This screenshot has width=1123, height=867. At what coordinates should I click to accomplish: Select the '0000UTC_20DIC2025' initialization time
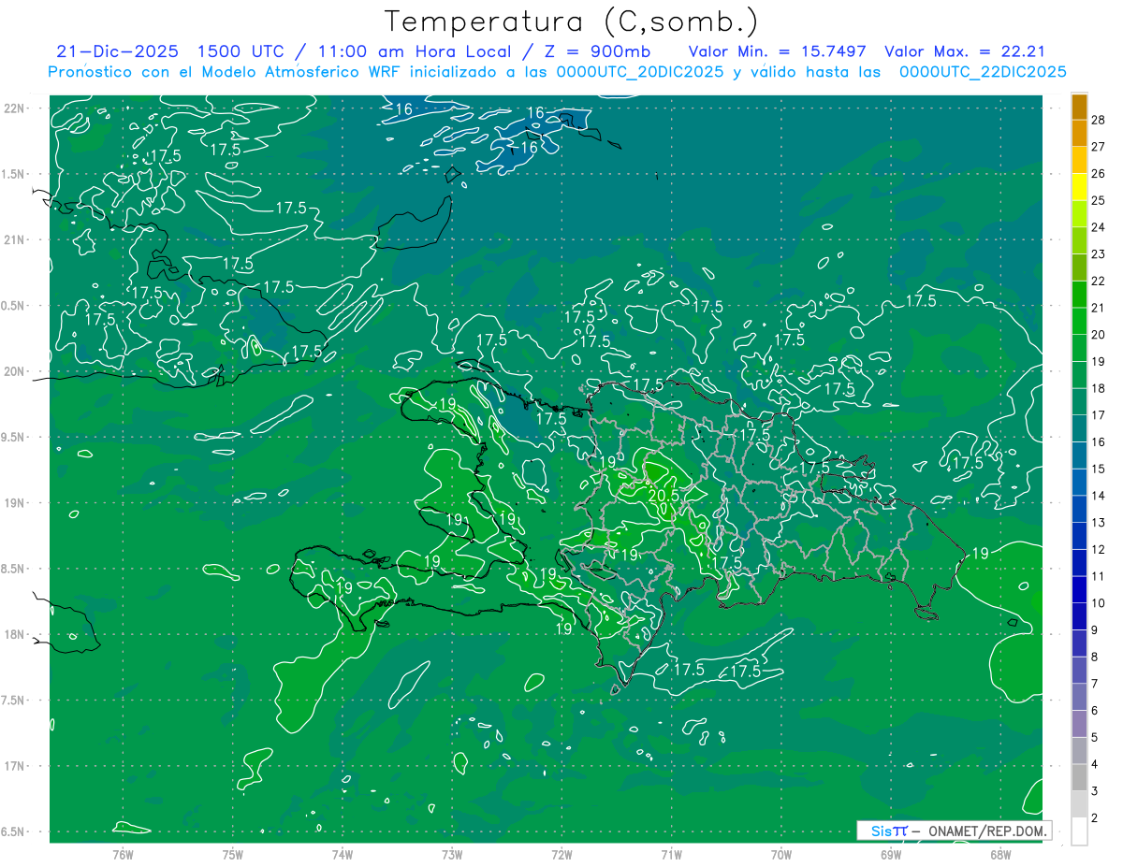[639, 72]
